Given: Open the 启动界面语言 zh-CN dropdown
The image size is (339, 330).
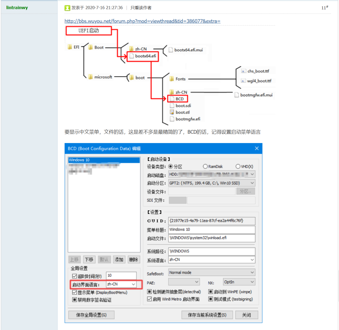Looking at the screenshot, I should 121,284.
